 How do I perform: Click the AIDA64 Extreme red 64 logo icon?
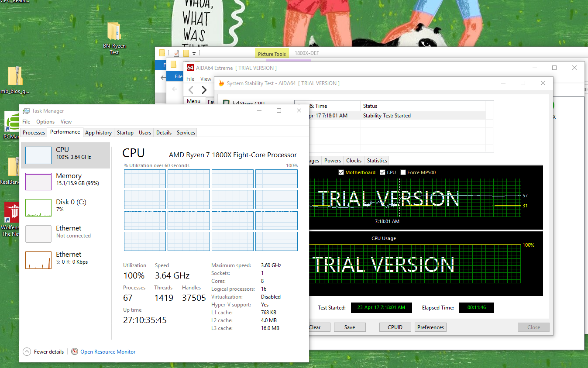pos(190,68)
